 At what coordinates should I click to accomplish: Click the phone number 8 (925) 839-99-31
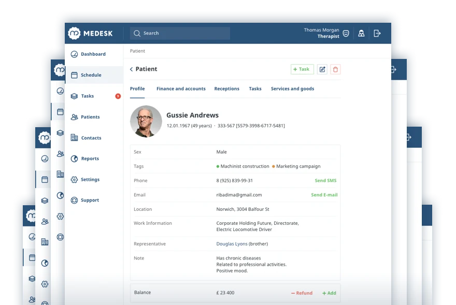[x=234, y=180]
